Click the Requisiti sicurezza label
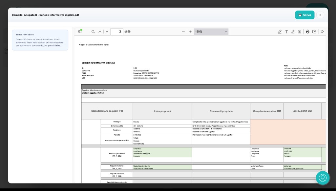Image resolution: width=336 pixels, height=191 pixels. (117, 175)
